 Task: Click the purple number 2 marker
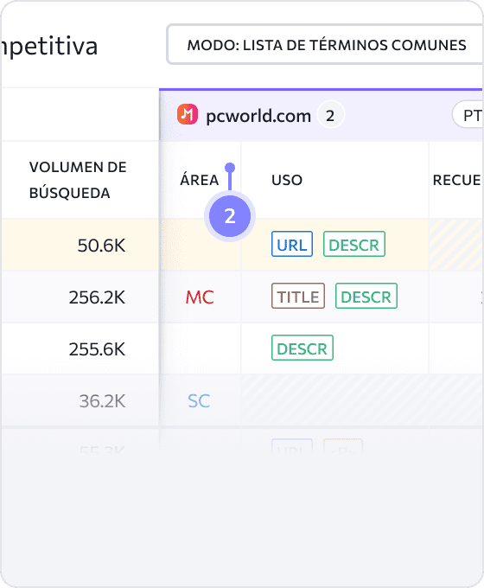[x=230, y=216]
